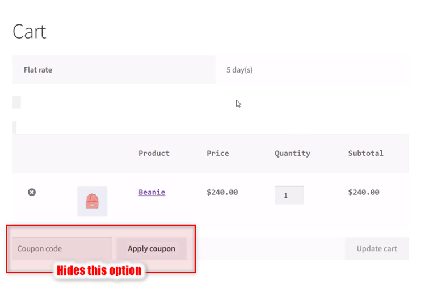Image resolution: width=442 pixels, height=288 pixels.
Task: Click the Subtotal column header
Action: point(365,153)
